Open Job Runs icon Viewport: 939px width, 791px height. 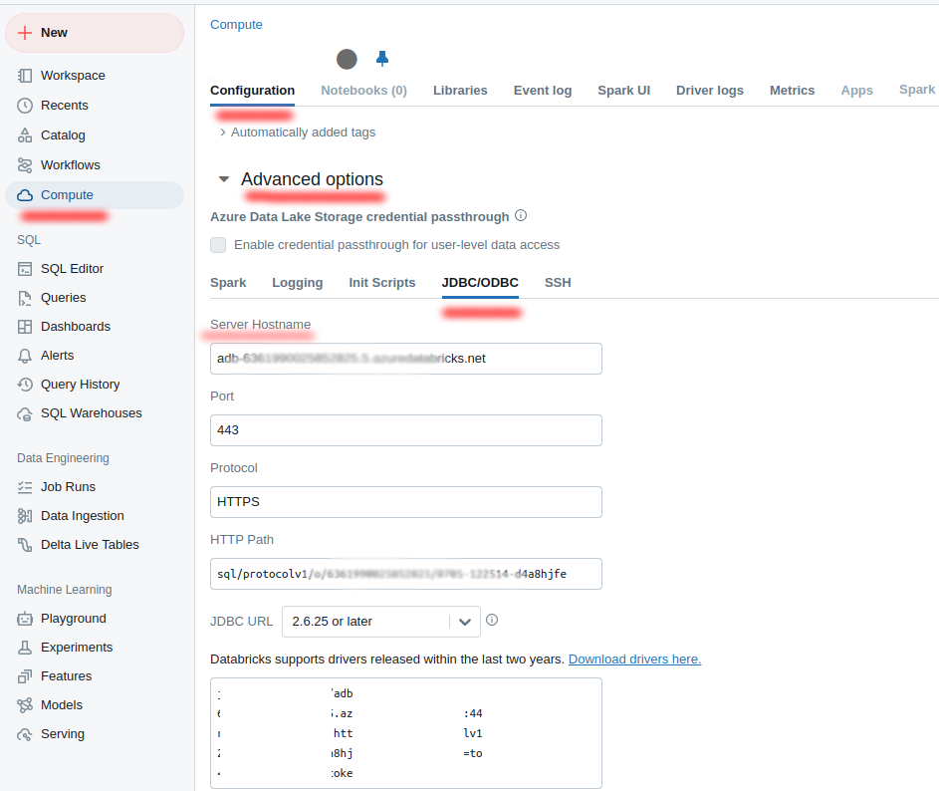25,487
